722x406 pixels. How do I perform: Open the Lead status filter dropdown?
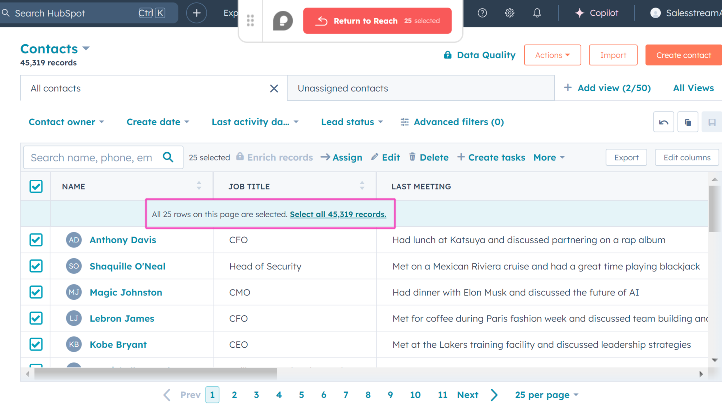[352, 122]
